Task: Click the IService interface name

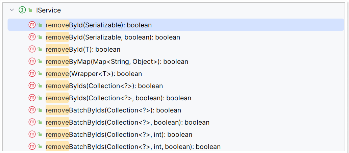Action: coord(48,10)
